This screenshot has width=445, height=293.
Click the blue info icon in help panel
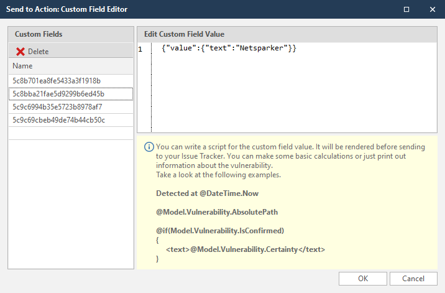[149, 147]
